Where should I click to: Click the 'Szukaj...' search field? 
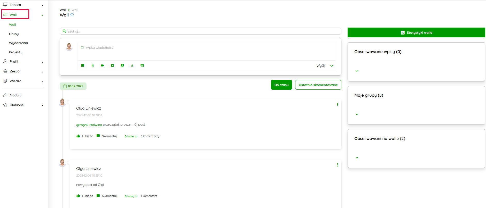(200, 31)
